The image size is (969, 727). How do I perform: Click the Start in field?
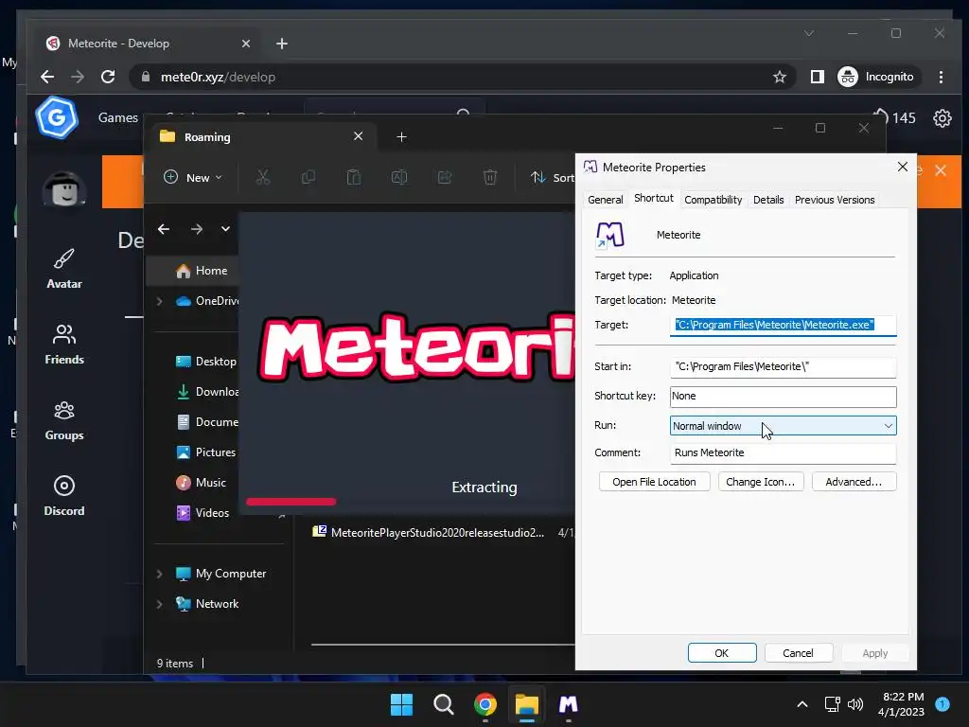[783, 366]
